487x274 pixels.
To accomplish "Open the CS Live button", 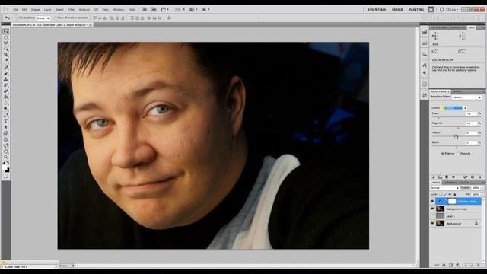I will pyautogui.click(x=449, y=10).
